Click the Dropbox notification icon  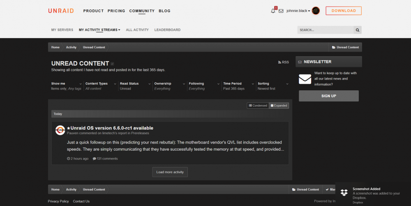[344, 193]
